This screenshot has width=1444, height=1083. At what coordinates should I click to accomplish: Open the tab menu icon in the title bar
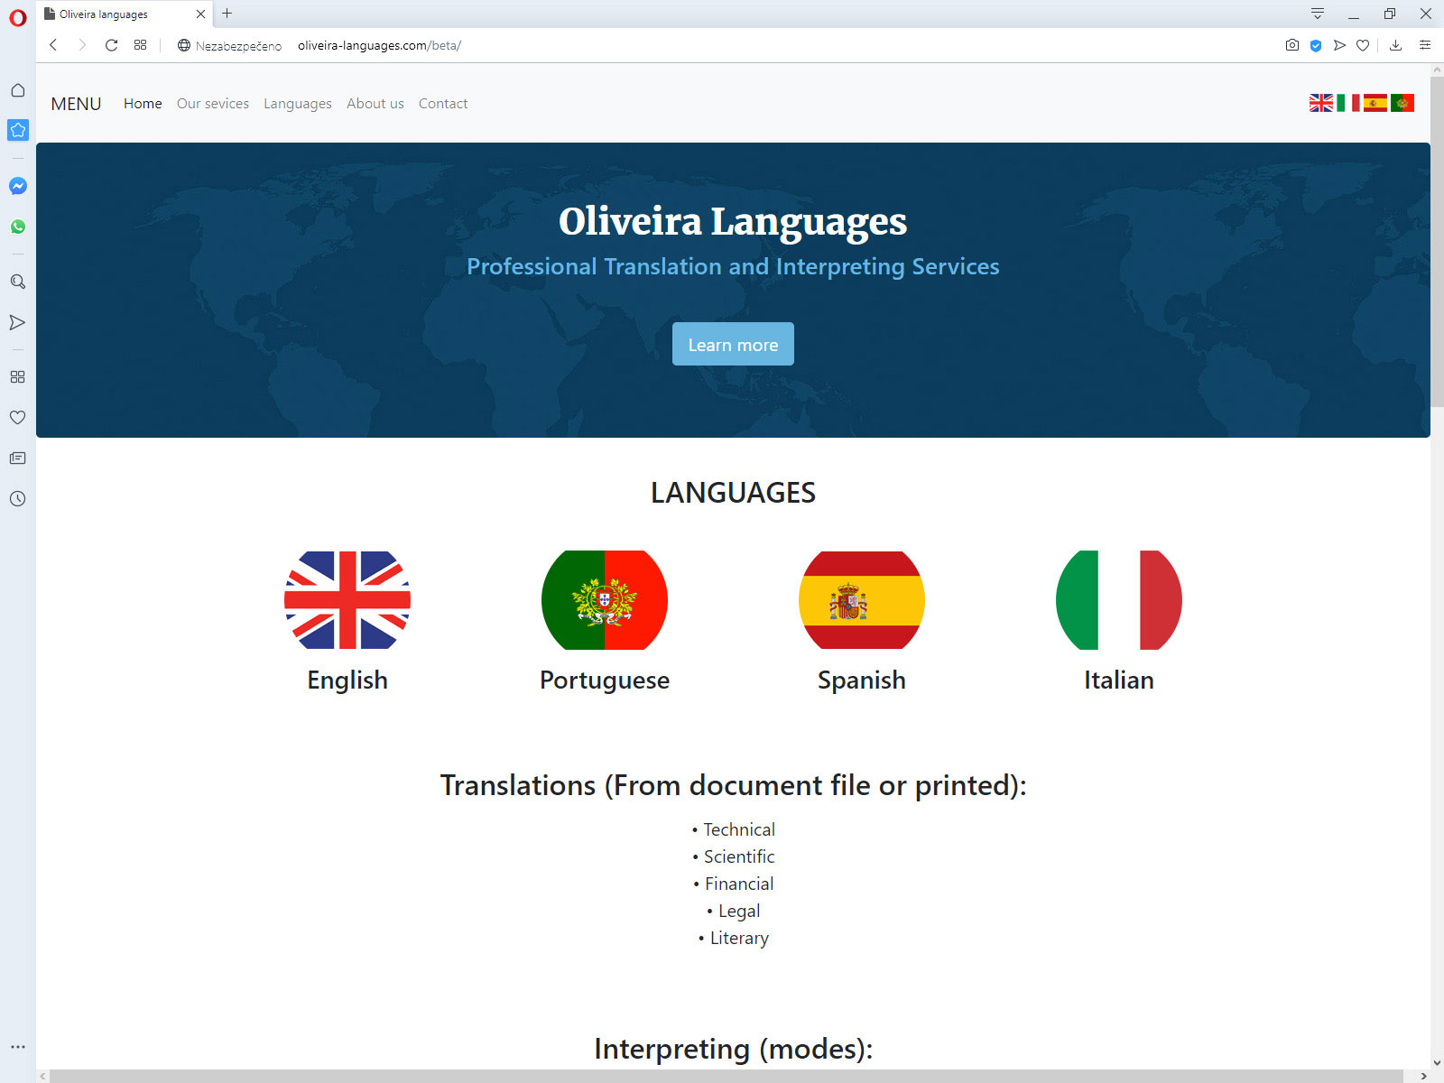(x=1318, y=14)
